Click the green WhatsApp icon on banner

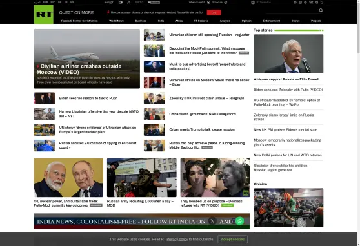click(240, 221)
